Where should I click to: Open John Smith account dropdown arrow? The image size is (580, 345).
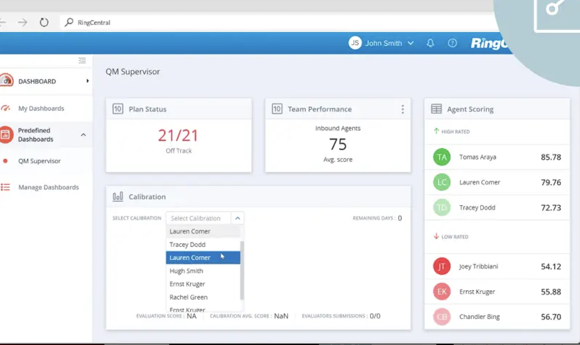(410, 43)
